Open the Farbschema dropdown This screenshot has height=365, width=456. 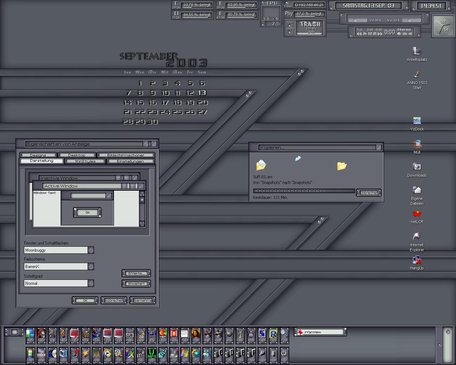(x=91, y=267)
